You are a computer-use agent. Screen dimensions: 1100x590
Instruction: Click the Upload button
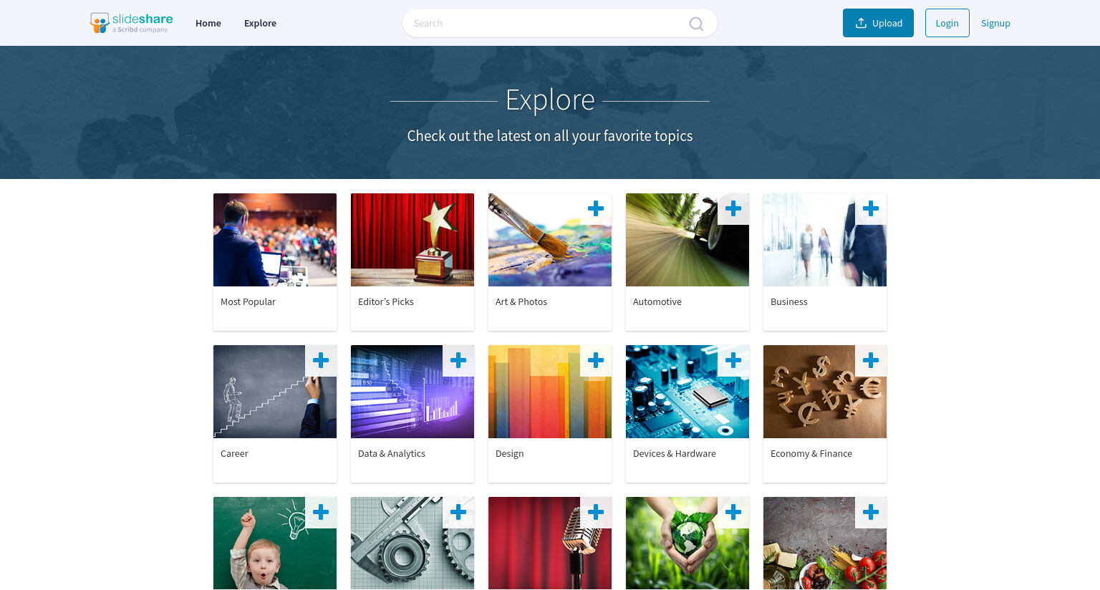(x=878, y=23)
